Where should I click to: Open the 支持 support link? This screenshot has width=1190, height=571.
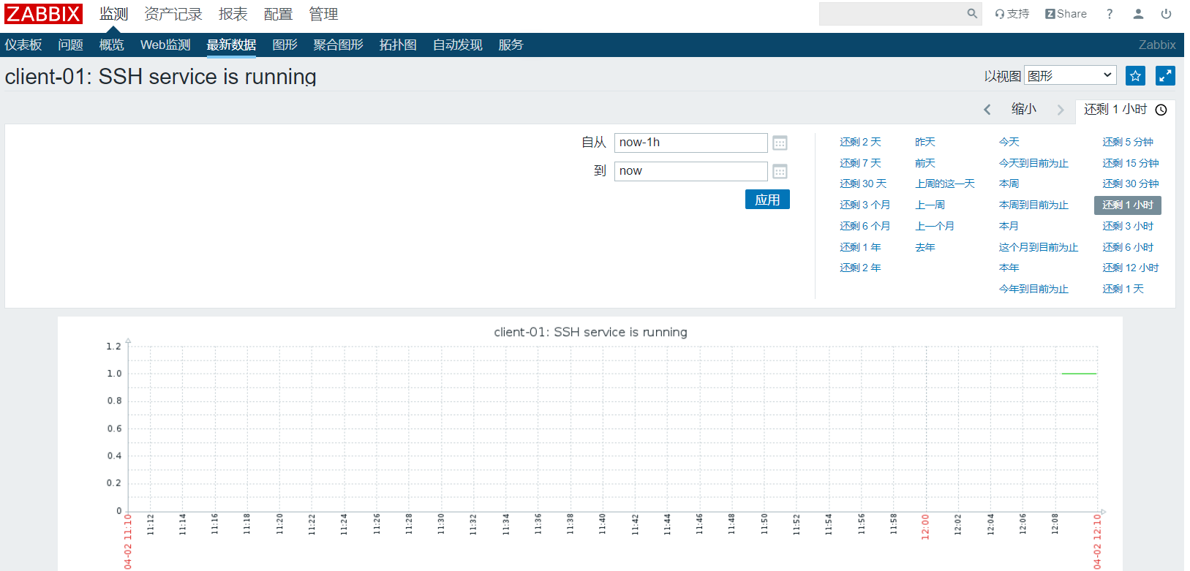1012,14
